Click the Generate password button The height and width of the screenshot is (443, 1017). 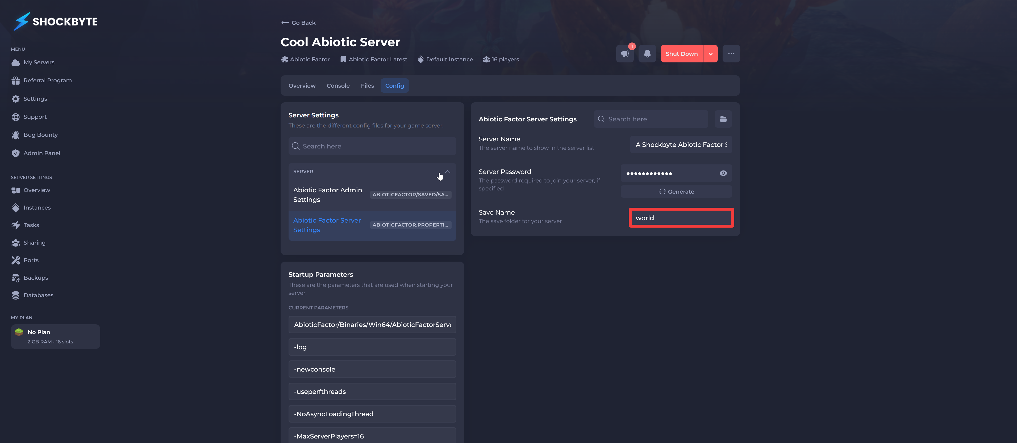click(x=676, y=191)
